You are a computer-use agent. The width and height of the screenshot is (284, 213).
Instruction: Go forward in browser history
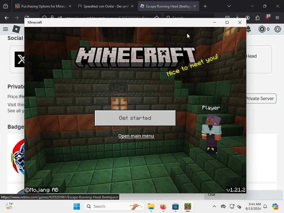(17, 18)
